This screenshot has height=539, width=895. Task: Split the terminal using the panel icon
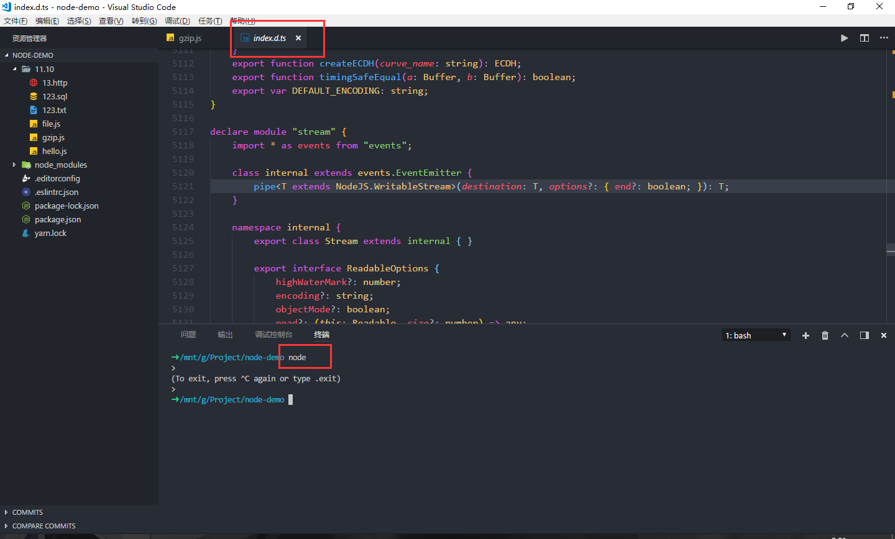point(864,335)
